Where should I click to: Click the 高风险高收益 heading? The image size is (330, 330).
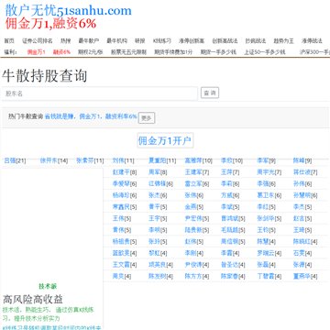33,299
